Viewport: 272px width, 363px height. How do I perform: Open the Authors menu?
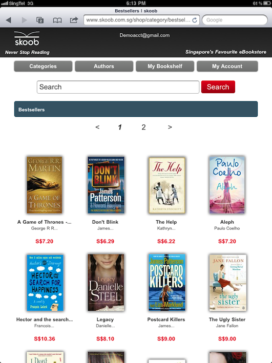pyautogui.click(x=104, y=66)
